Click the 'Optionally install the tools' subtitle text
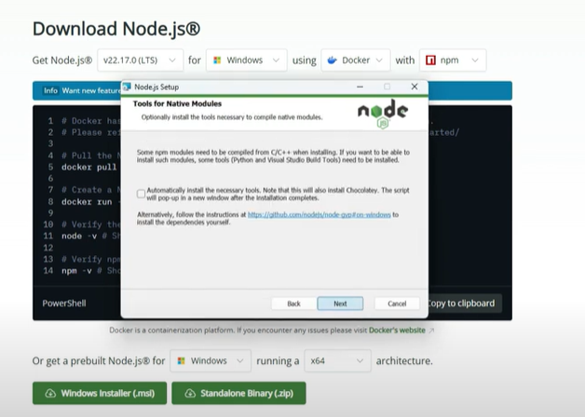 coord(232,117)
